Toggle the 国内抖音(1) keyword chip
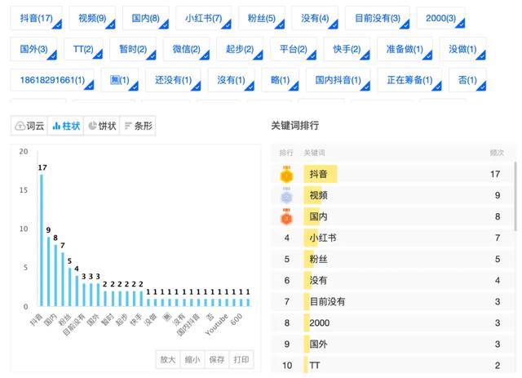This screenshot has height=378, width=522. [338, 80]
